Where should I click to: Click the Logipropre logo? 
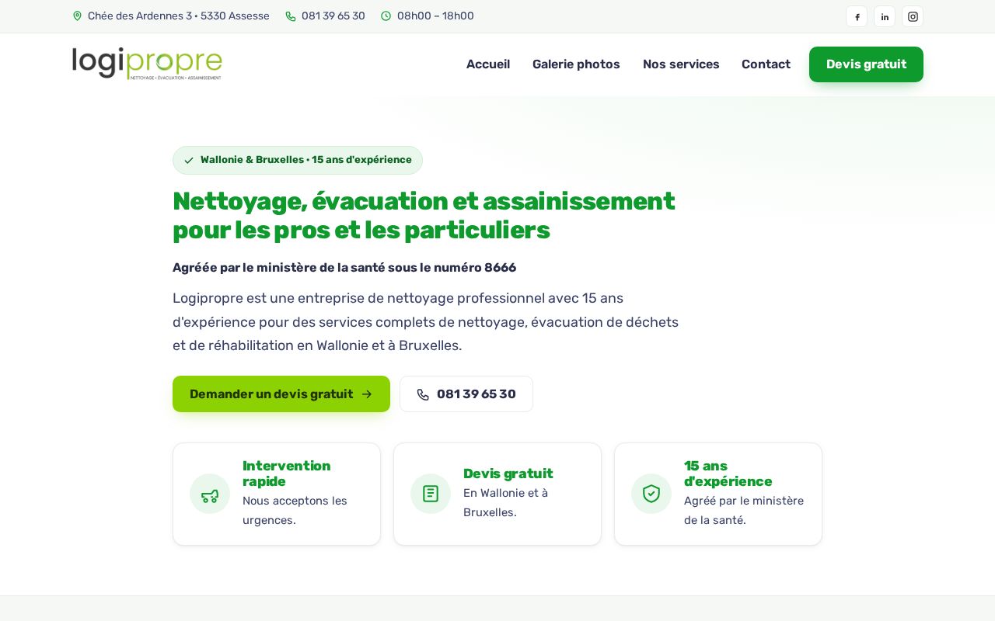click(x=147, y=64)
